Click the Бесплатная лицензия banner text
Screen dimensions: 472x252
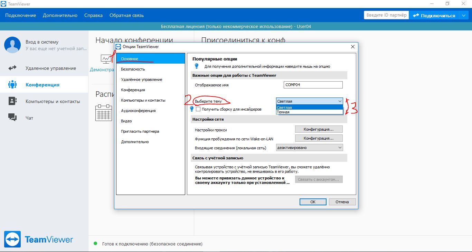(x=236, y=27)
